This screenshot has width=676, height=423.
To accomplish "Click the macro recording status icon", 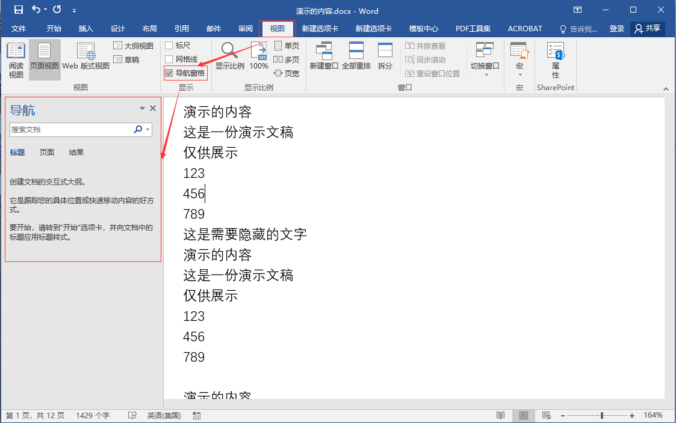I will [197, 415].
